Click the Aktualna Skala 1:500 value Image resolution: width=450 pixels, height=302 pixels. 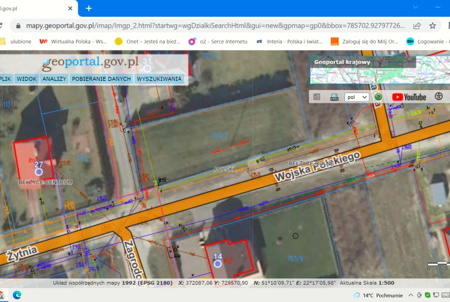[x=386, y=283]
